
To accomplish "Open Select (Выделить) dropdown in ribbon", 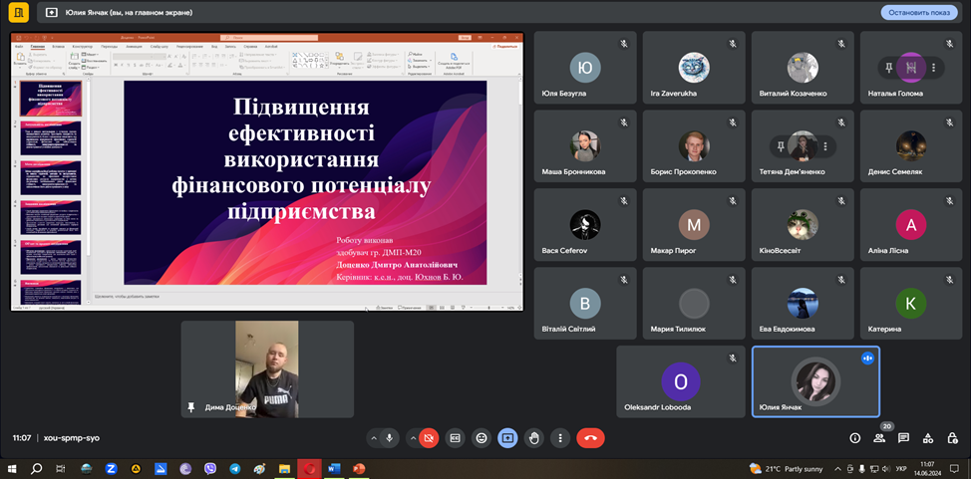I will pos(420,67).
